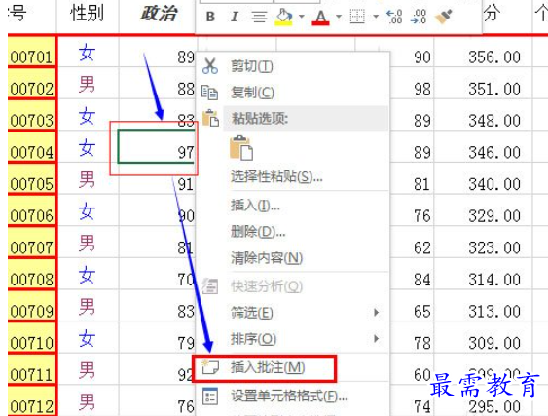Select cell 00705
548x416 pixels.
(31, 178)
